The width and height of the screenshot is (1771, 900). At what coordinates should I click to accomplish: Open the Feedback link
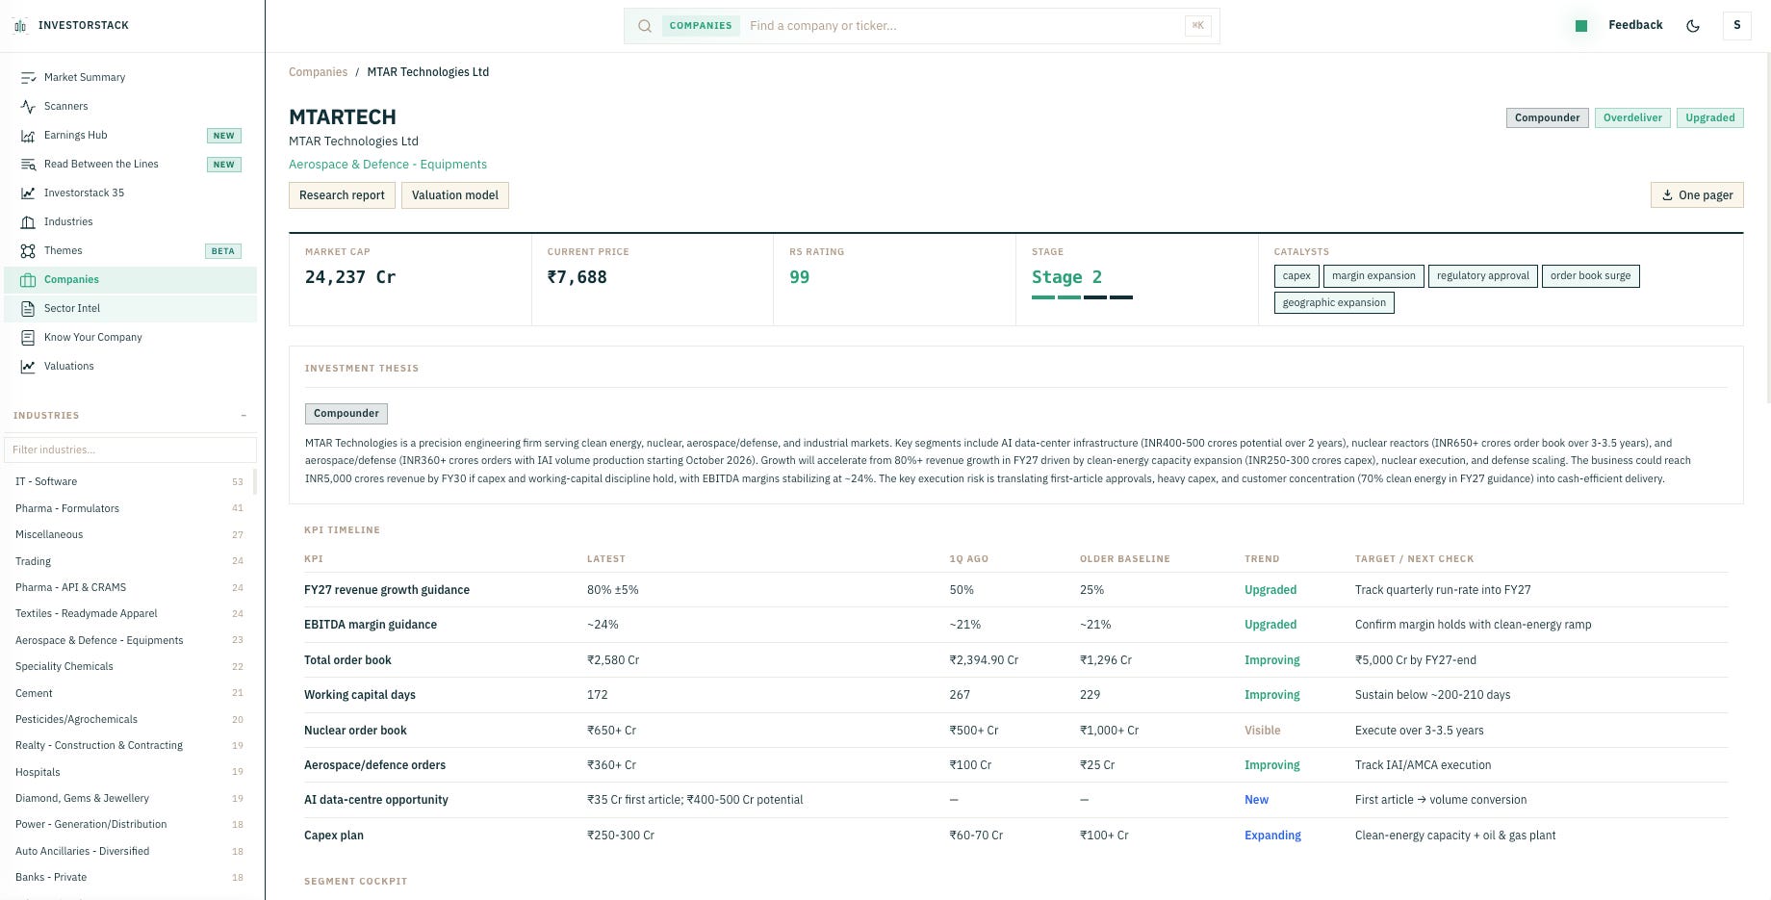1635,25
